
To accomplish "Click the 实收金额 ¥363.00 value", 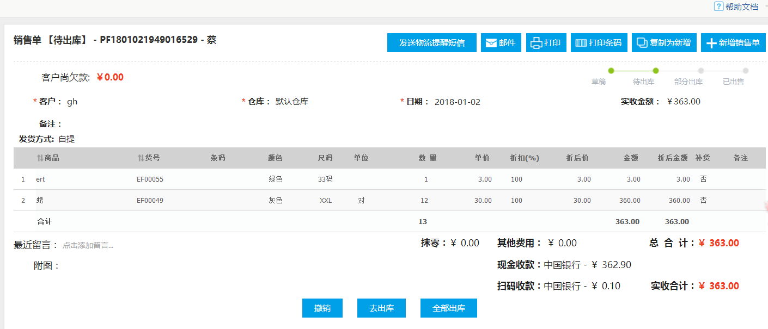I will pos(684,101).
